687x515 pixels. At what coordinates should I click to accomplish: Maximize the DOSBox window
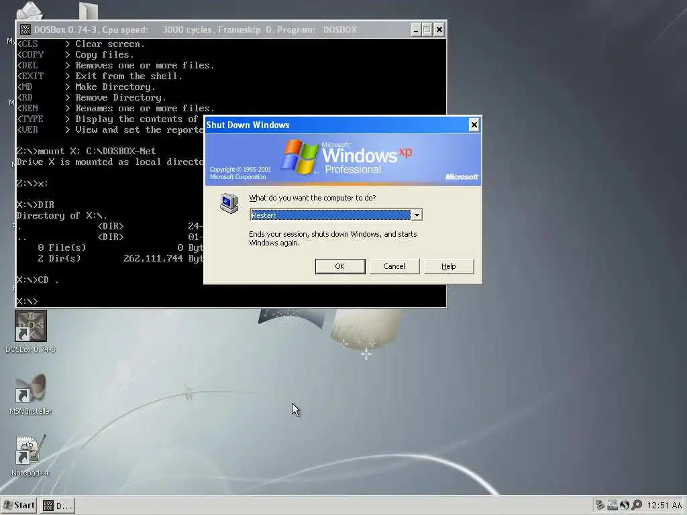[x=427, y=30]
